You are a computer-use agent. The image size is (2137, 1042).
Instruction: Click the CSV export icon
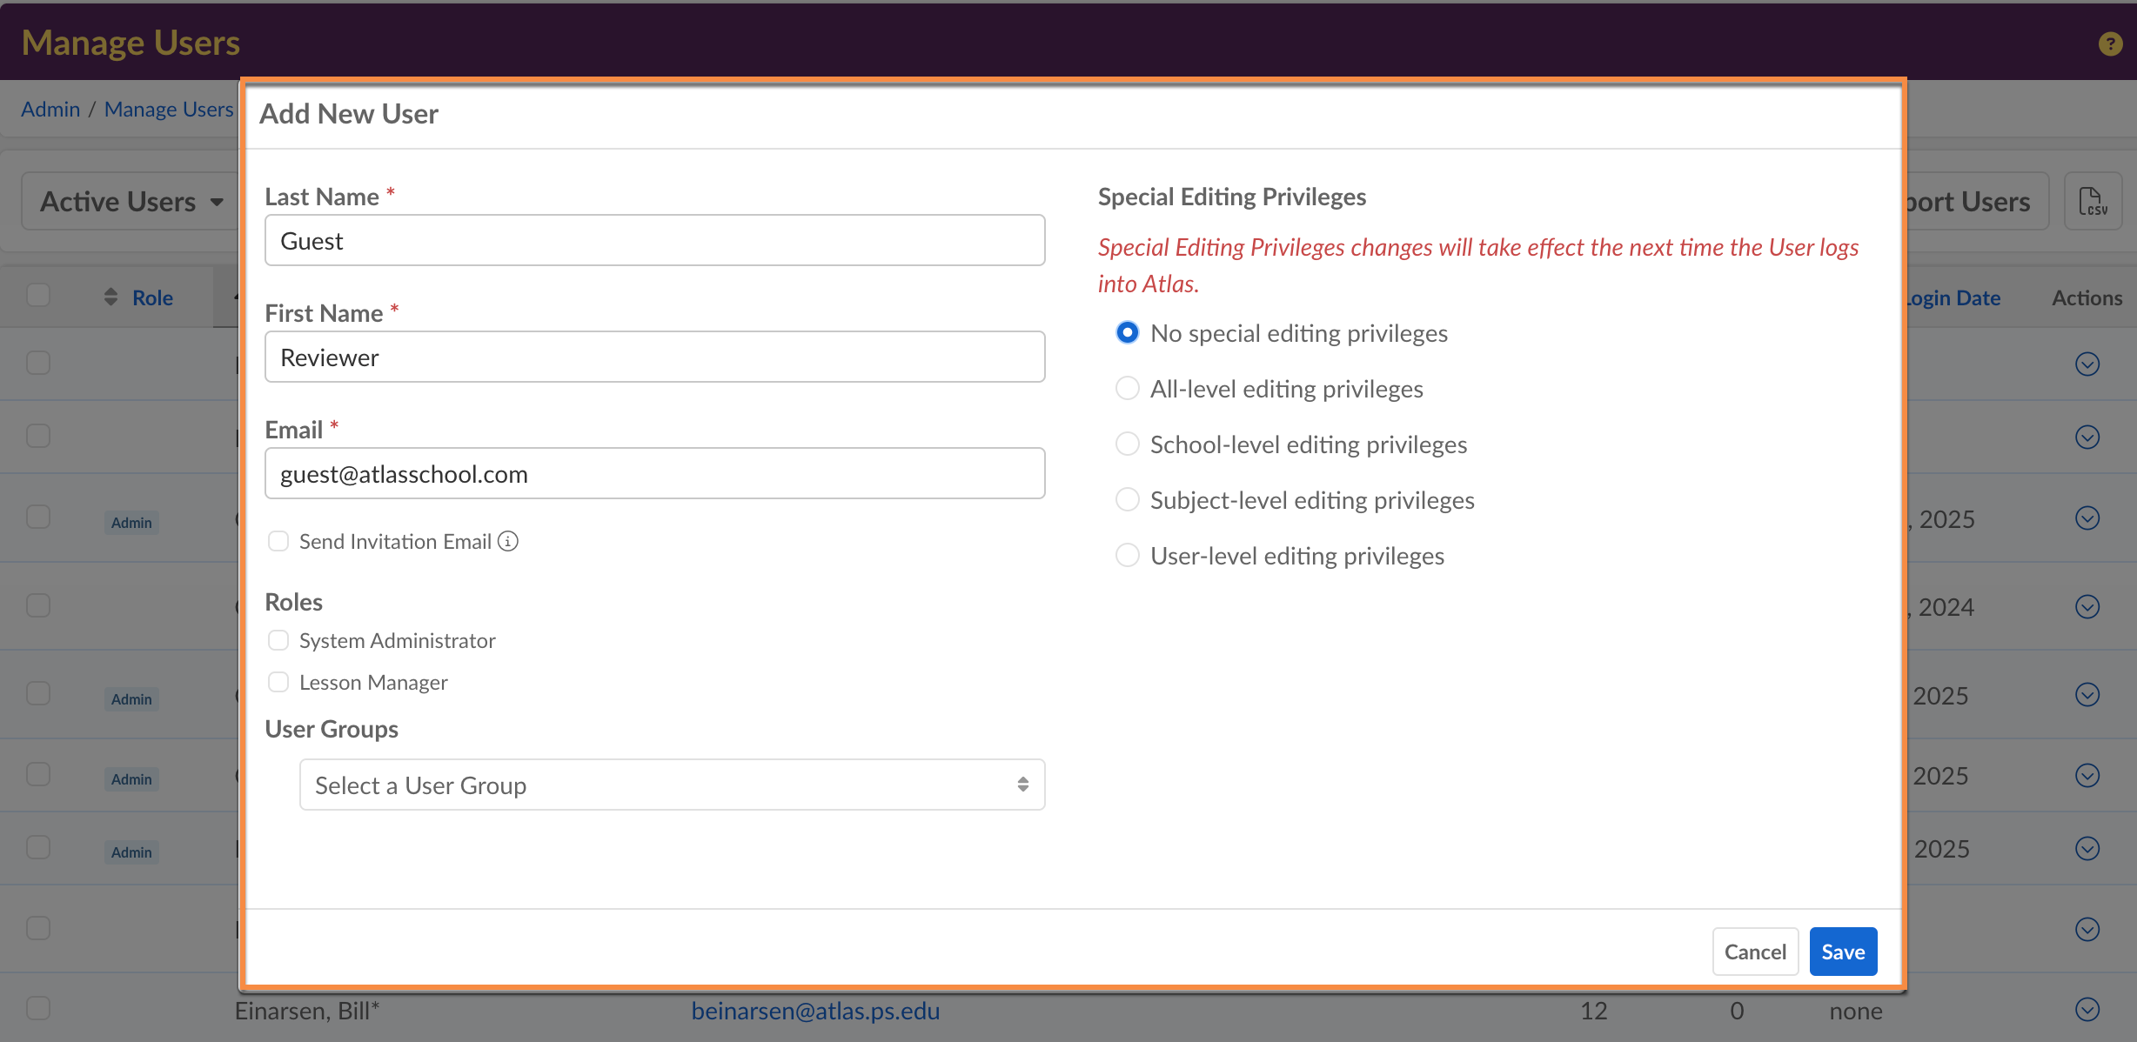[x=2093, y=202]
